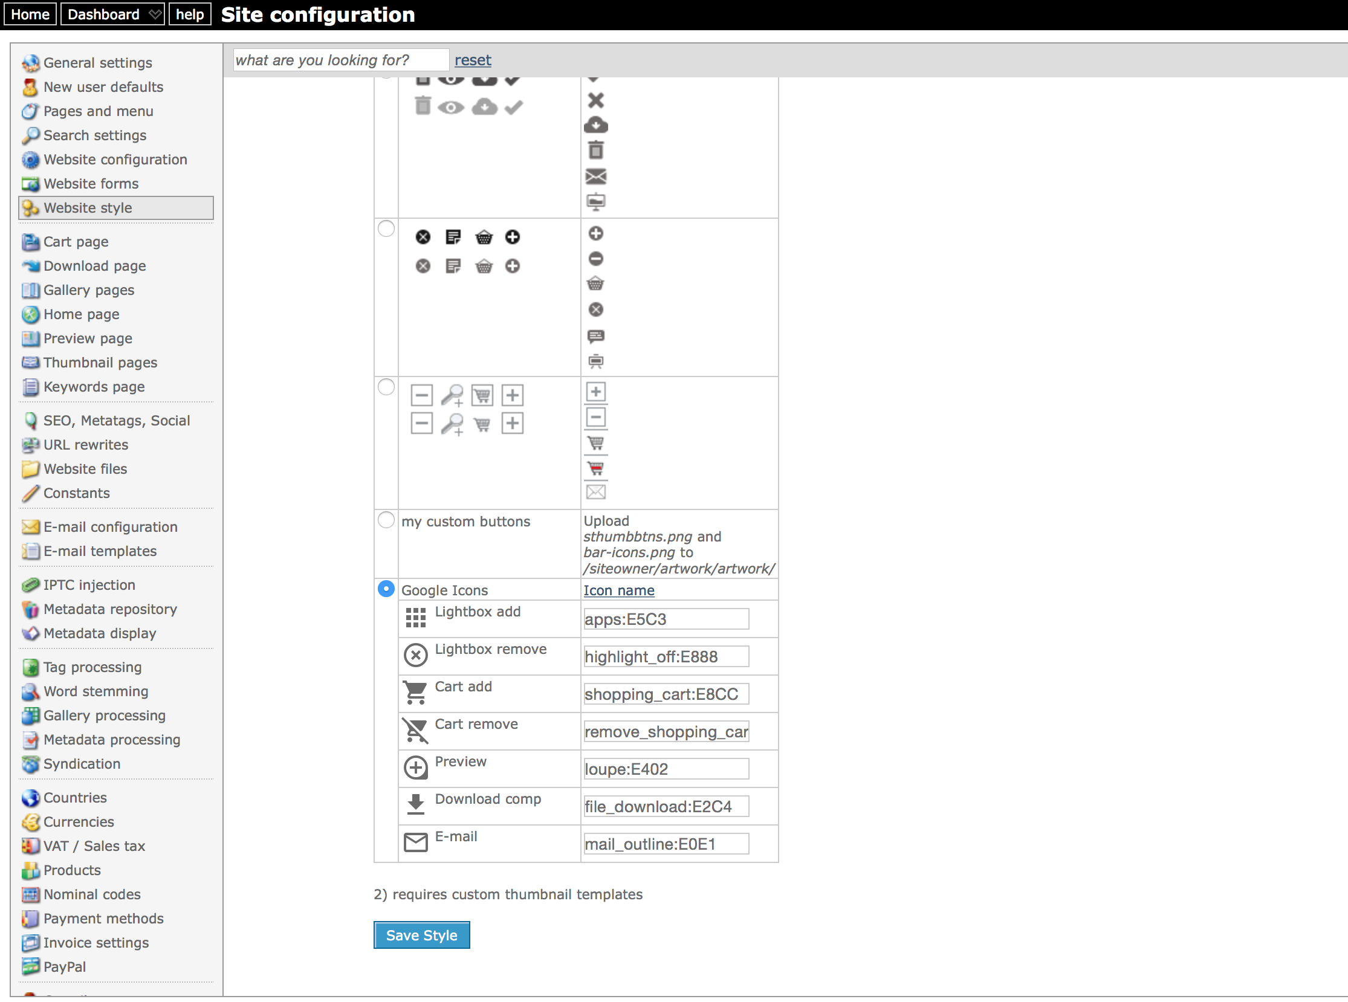This screenshot has height=1002, width=1348.
Task: Click the E-mail envelope icon
Action: (415, 842)
